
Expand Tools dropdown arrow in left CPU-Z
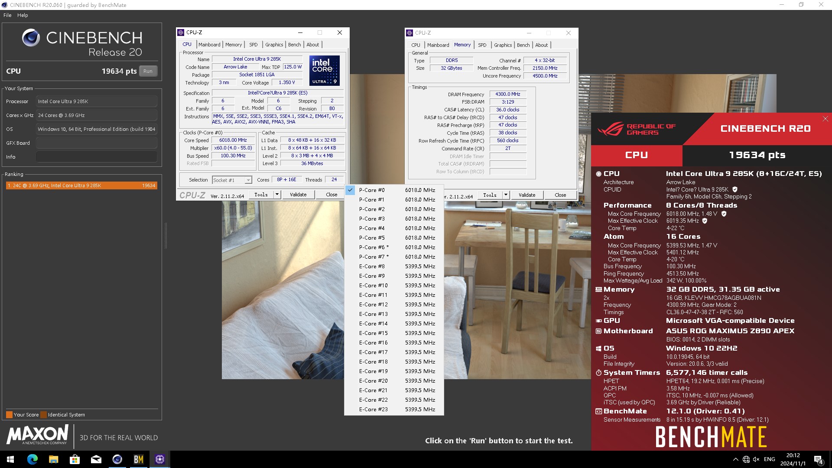[x=277, y=195]
